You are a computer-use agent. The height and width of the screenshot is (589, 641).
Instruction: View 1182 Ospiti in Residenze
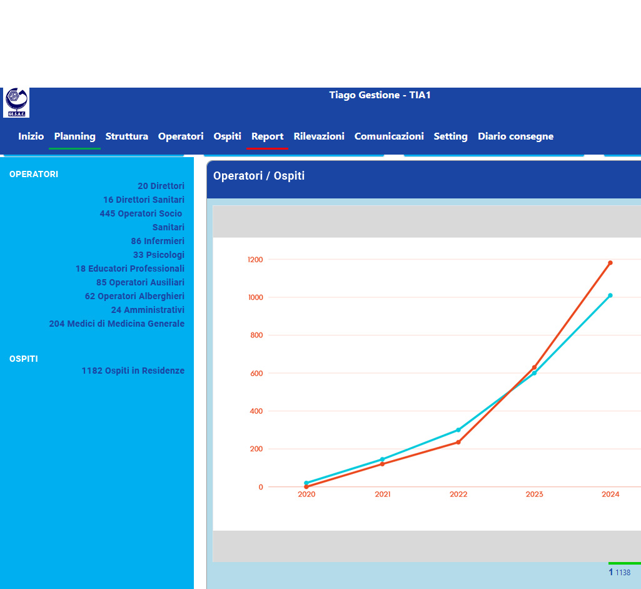coord(133,371)
